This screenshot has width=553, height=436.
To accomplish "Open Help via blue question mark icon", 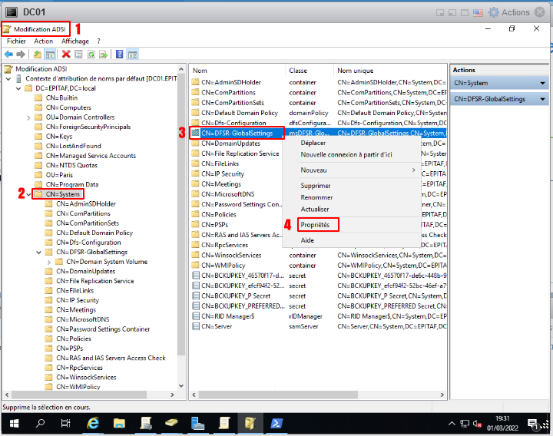I will pos(119,54).
